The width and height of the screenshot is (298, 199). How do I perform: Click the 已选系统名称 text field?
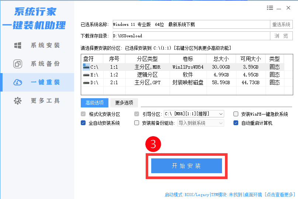pos(191,24)
